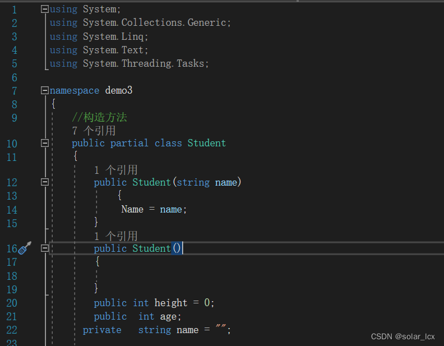Click 'Name' assignment on line 14
Screen dimensions: 444x346
[x=132, y=209]
